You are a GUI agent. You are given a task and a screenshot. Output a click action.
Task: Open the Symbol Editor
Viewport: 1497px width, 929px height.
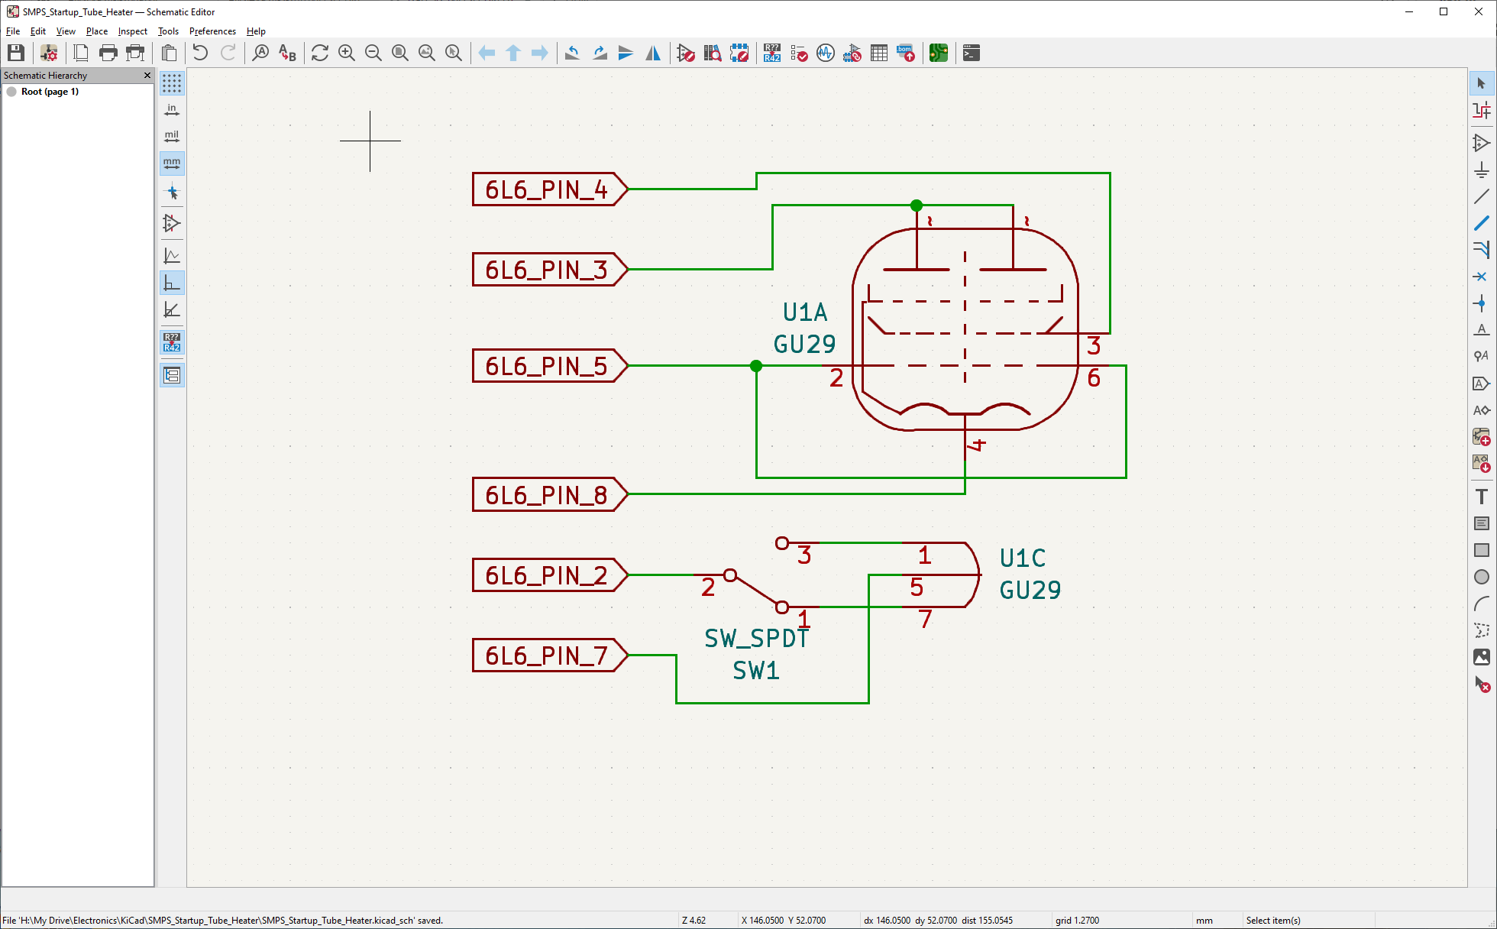686,53
